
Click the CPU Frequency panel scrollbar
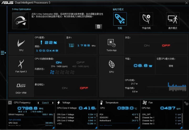coord(54,119)
